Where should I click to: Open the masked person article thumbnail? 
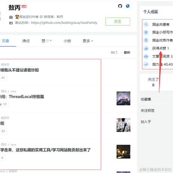123,125
